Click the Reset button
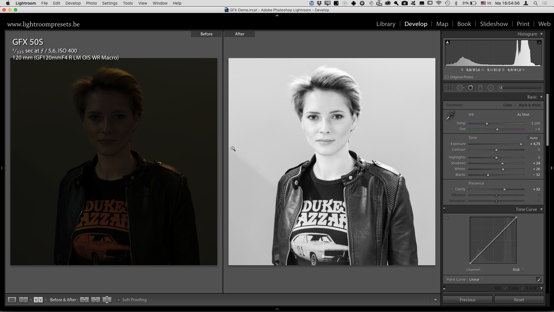This screenshot has height=312, width=554. [519, 300]
